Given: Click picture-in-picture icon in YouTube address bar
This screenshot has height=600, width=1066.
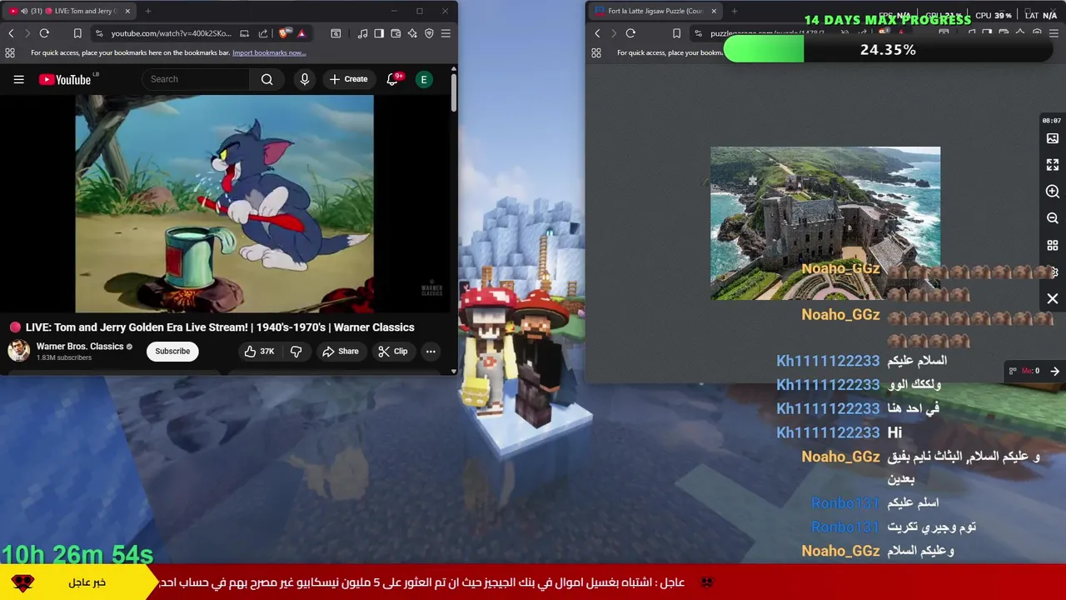Looking at the screenshot, I should [x=244, y=33].
